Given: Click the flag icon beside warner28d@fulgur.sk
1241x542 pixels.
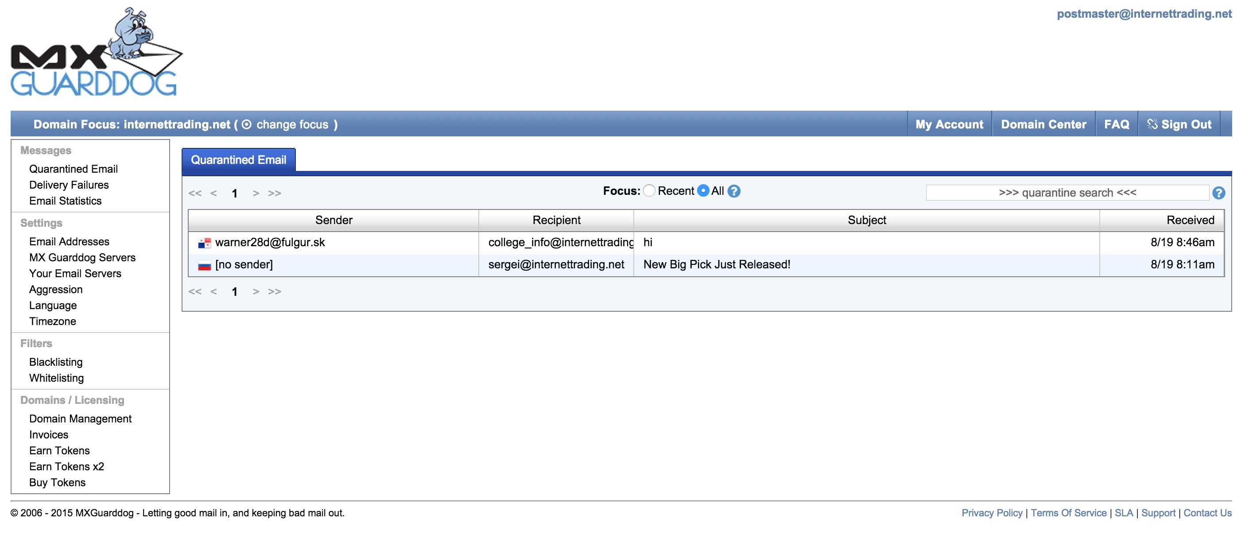Looking at the screenshot, I should coord(204,243).
